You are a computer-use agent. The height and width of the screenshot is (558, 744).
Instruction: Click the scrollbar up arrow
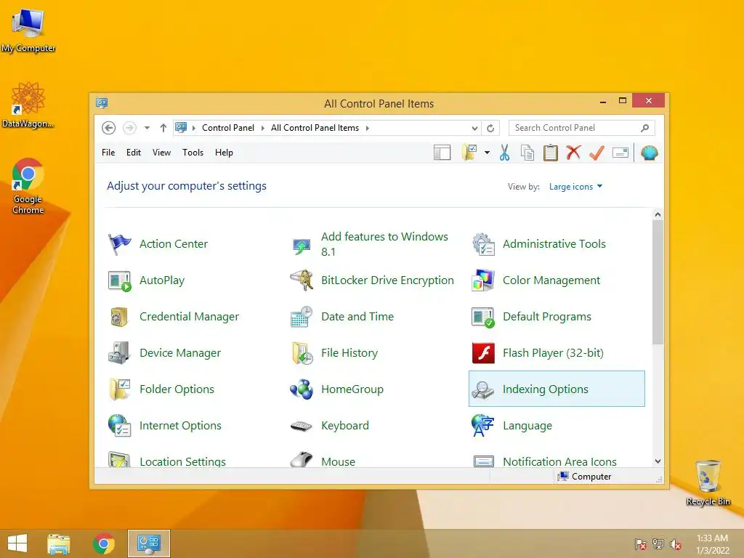pyautogui.click(x=658, y=214)
